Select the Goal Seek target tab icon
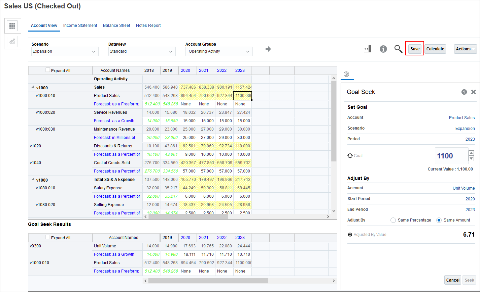Screen dimensions: 480x292 (x=346, y=74)
